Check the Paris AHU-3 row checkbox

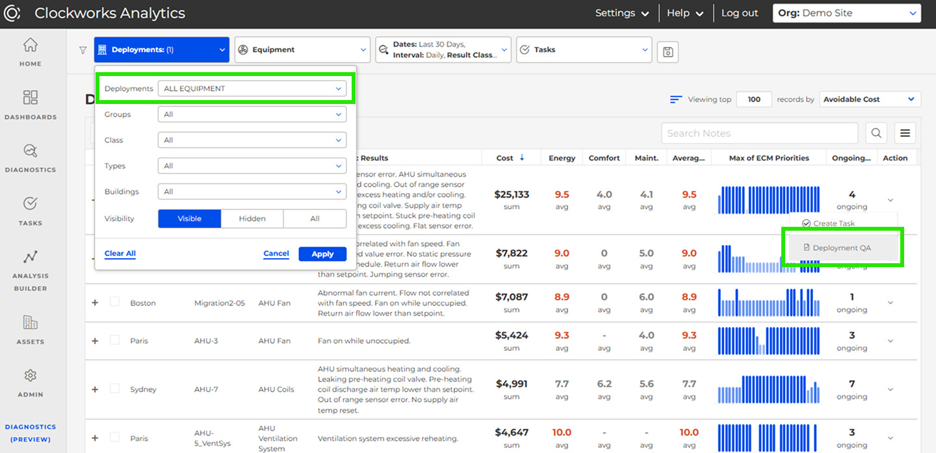(114, 340)
